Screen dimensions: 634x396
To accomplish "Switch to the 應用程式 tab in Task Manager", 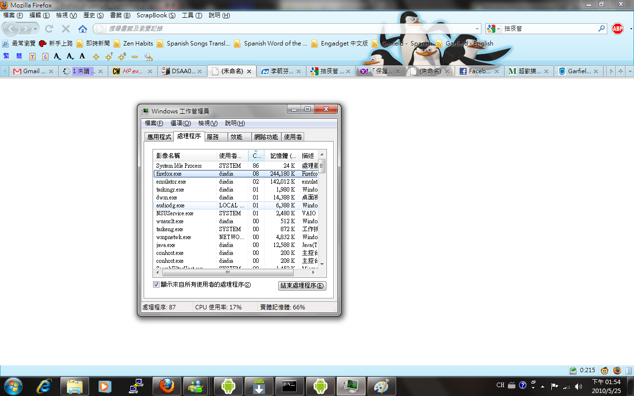I will [159, 137].
